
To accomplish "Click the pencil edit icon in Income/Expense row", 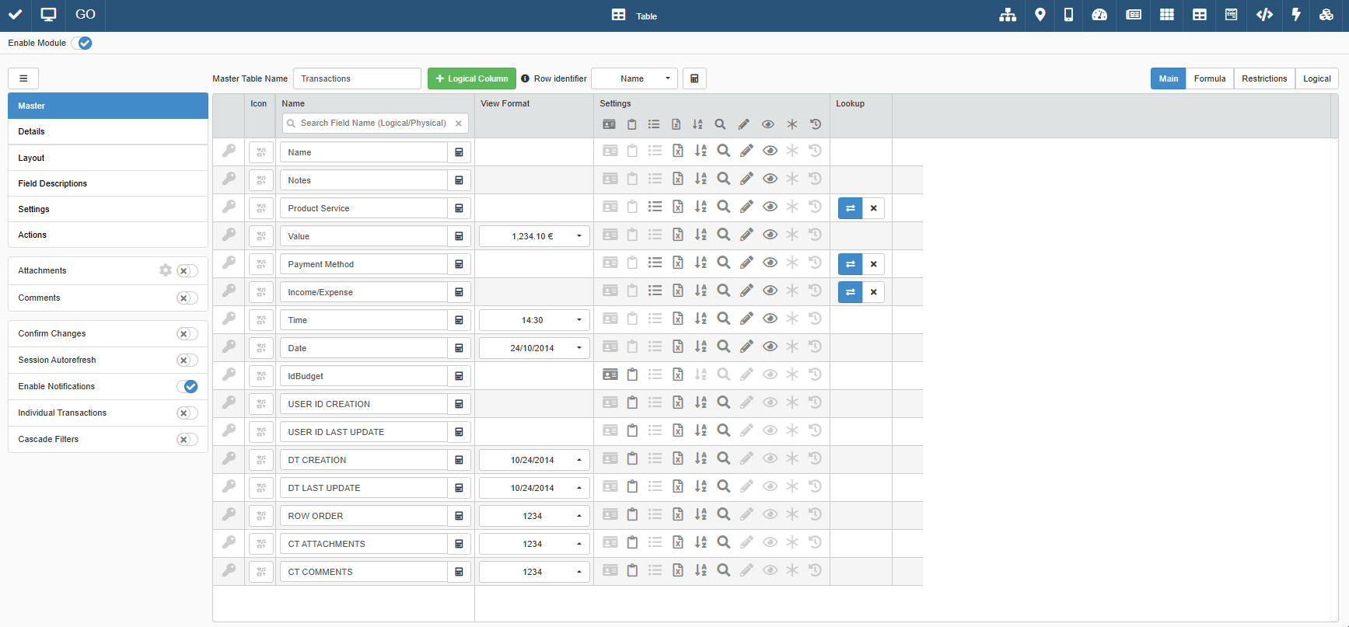I will [x=746, y=291].
